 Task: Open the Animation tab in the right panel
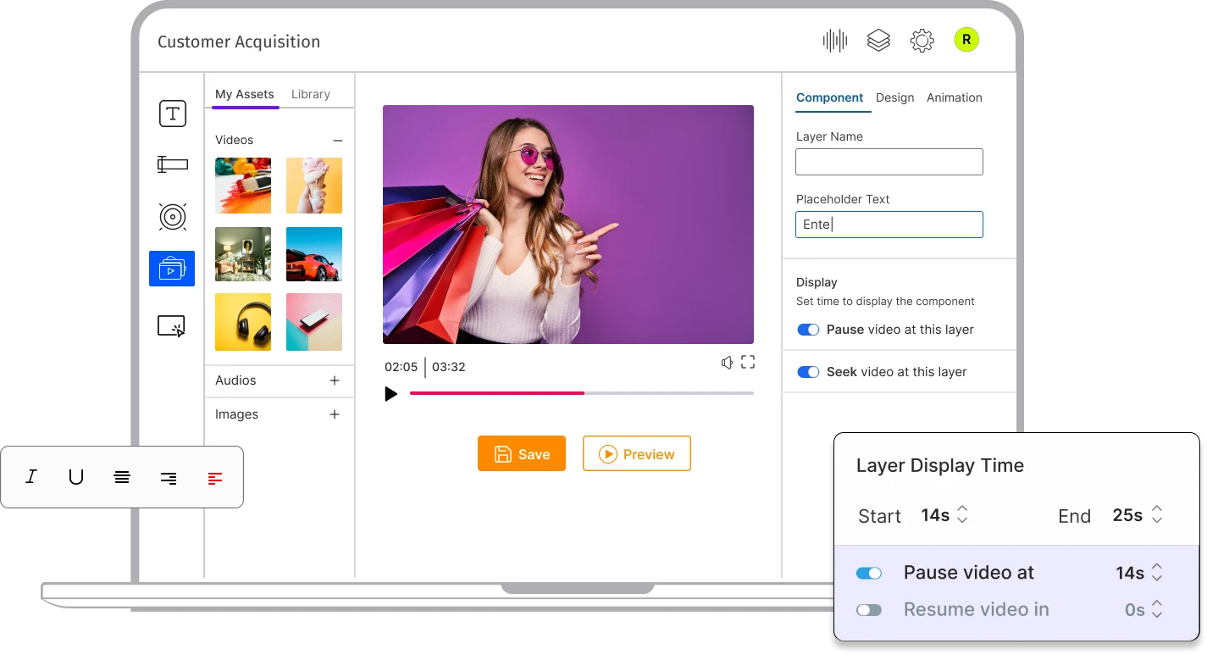(x=954, y=97)
